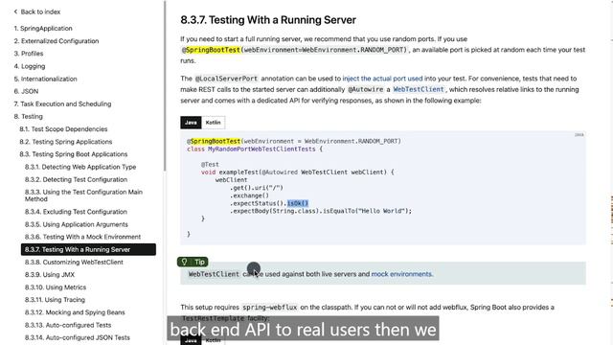The image size is (613, 345).
Task: Open '6. JSON' in sidebar
Action: (26, 91)
